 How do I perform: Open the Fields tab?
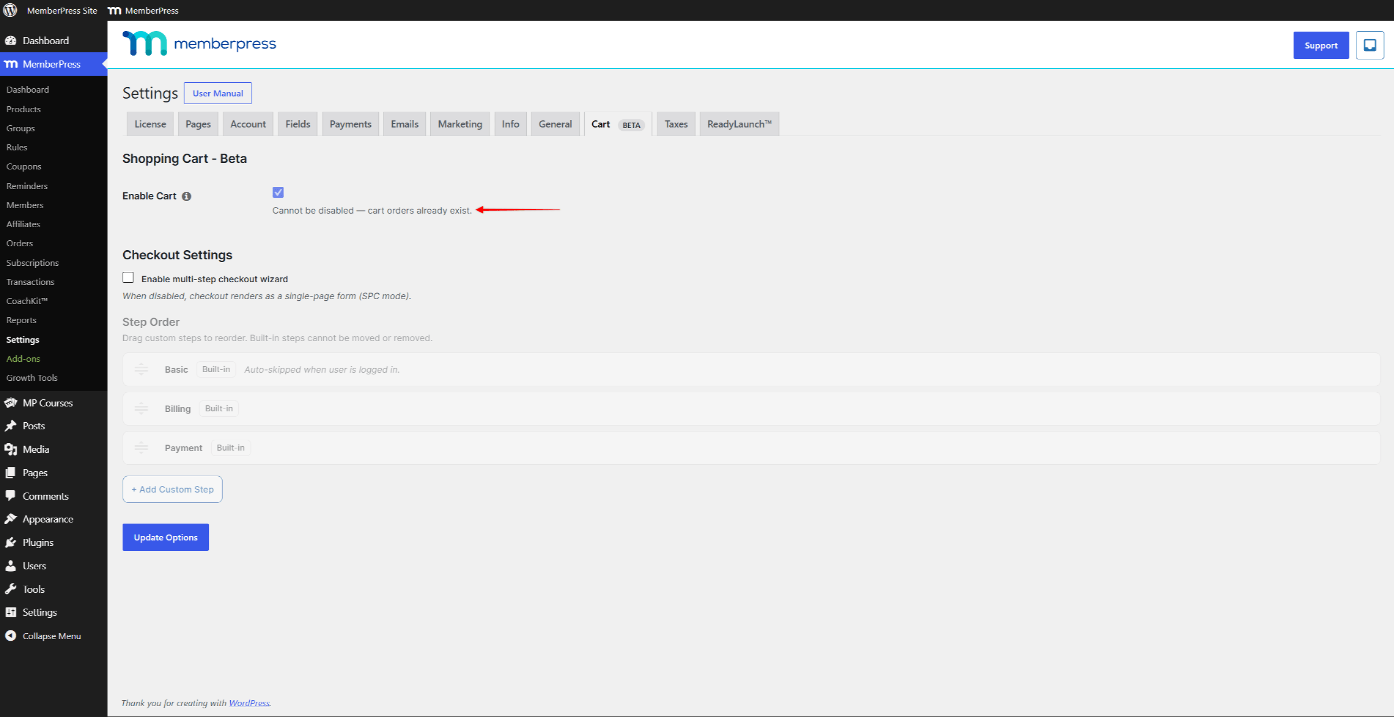pos(298,124)
